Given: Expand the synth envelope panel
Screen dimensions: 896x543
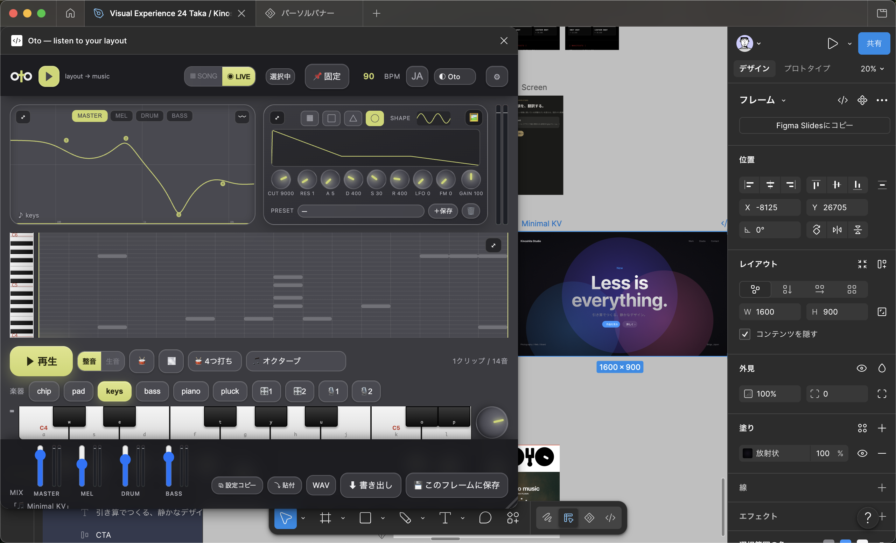Looking at the screenshot, I should coord(277,118).
